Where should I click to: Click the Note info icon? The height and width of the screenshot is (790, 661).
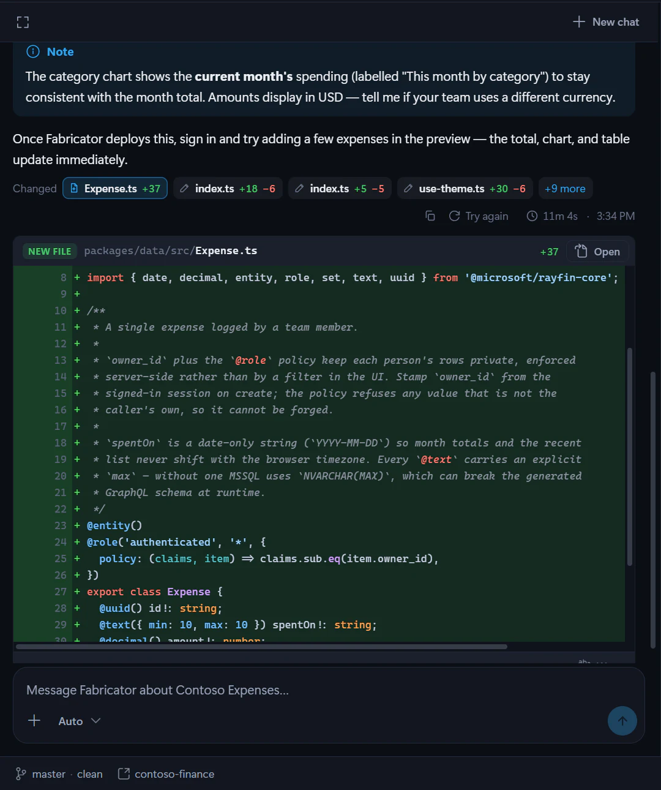(x=33, y=51)
